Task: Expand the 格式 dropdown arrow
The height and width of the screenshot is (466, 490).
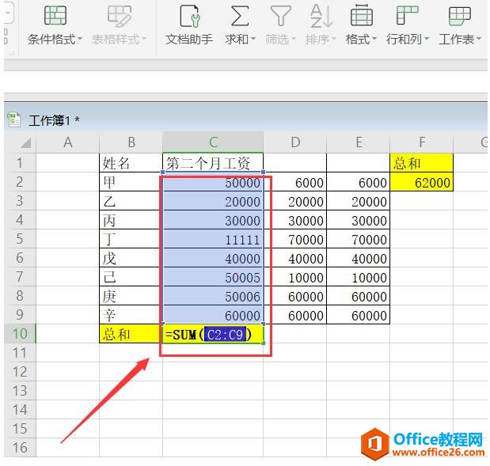Action: pyautogui.click(x=374, y=40)
